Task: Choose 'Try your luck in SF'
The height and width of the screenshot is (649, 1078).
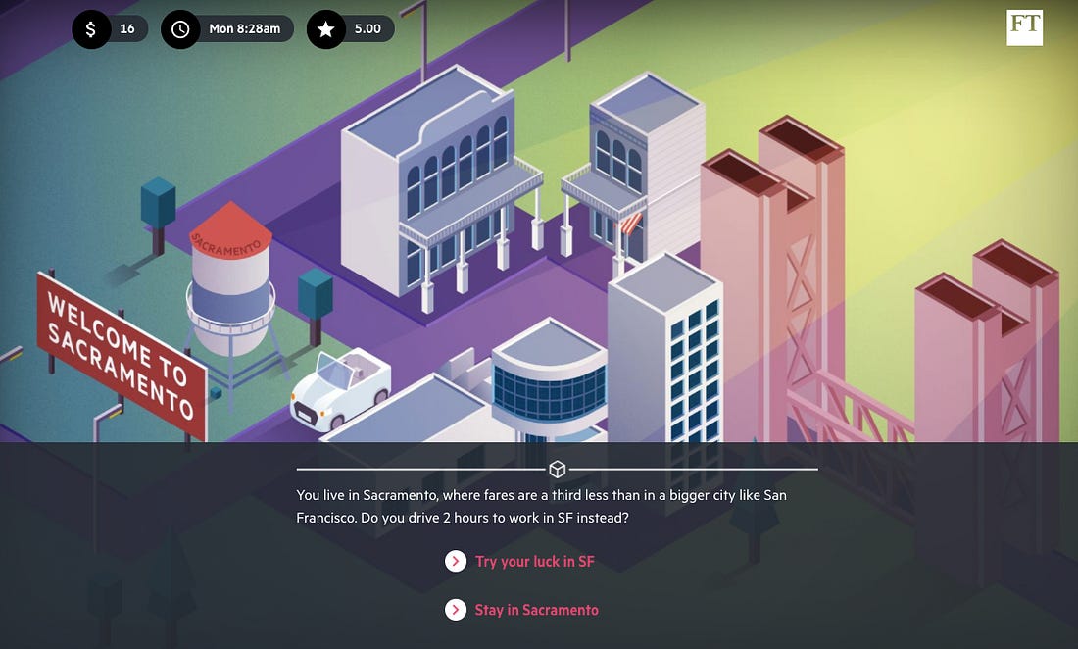Action: (x=534, y=561)
